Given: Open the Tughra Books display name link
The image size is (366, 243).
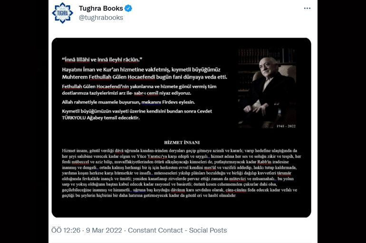Looking at the screenshot, I should [101, 9].
